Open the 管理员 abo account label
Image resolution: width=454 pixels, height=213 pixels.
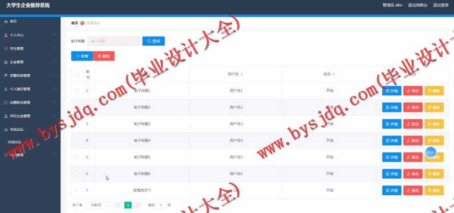pos(392,5)
